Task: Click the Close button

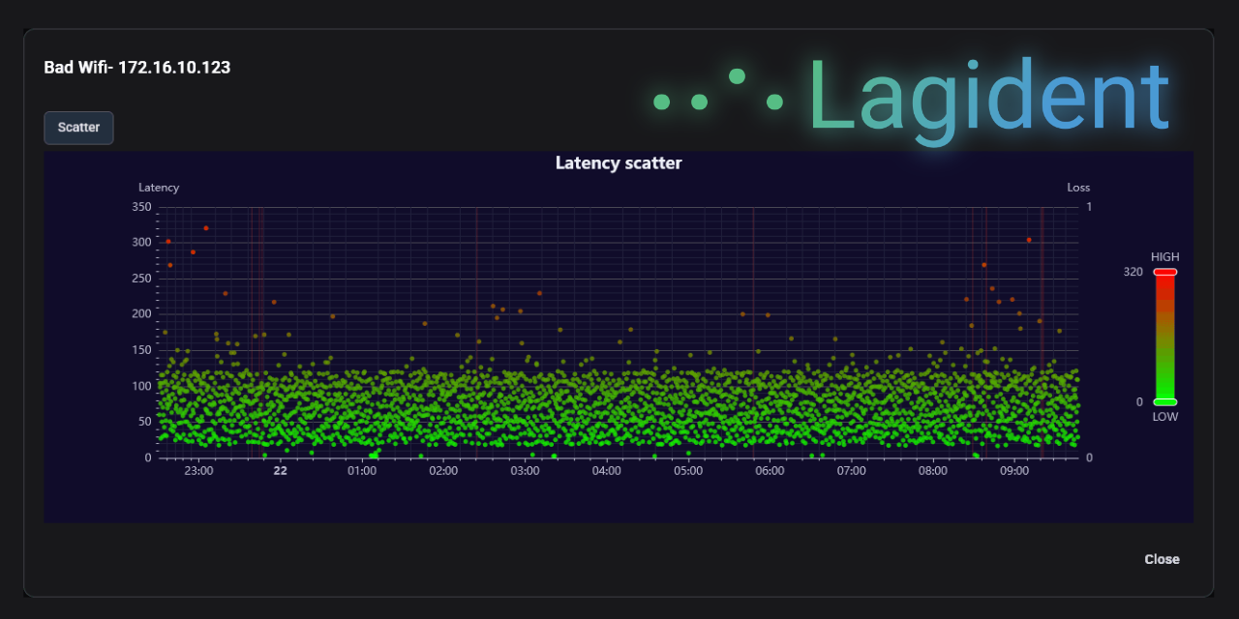Action: tap(1162, 559)
